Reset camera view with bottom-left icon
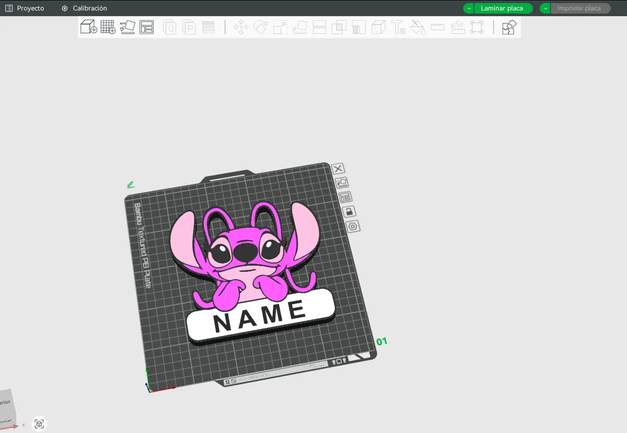This screenshot has width=627, height=433. pos(39,424)
